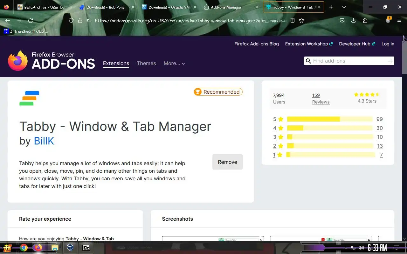Image resolution: width=407 pixels, height=254 pixels.
Task: Open the Firefox application menu
Action: 399,20
